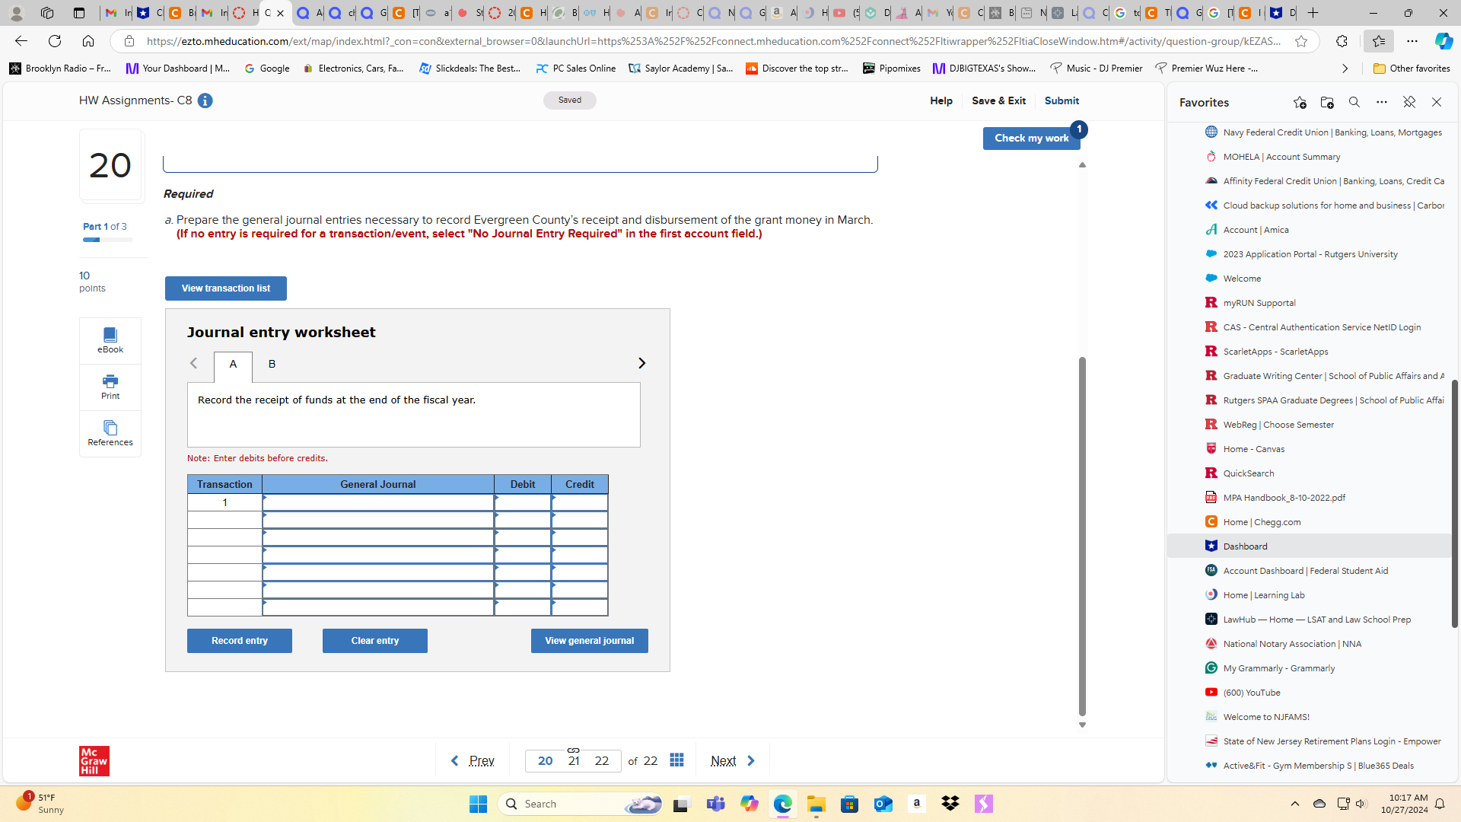Add this page to favorites icon
Screen dimensions: 1461x822
click(1300, 102)
